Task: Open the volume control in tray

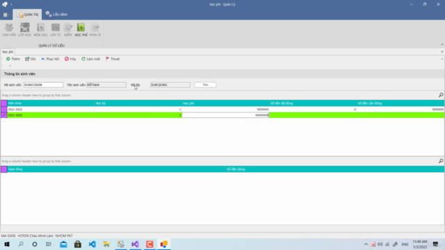Action: pos(380,244)
